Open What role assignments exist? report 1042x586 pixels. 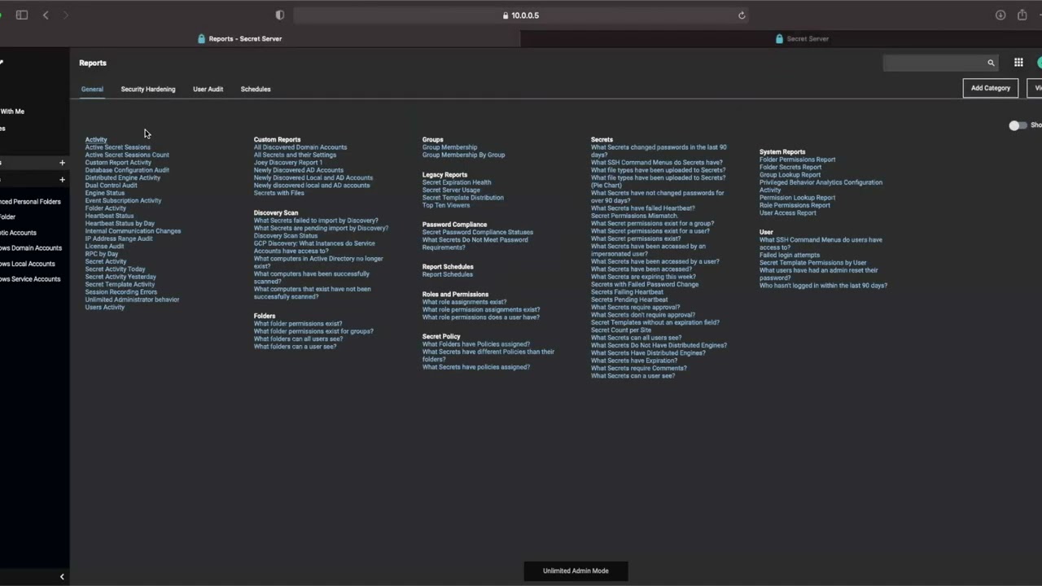click(x=464, y=302)
